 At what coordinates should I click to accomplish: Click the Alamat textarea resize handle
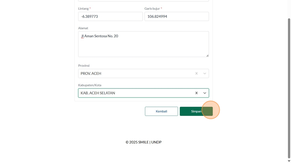(x=207, y=55)
